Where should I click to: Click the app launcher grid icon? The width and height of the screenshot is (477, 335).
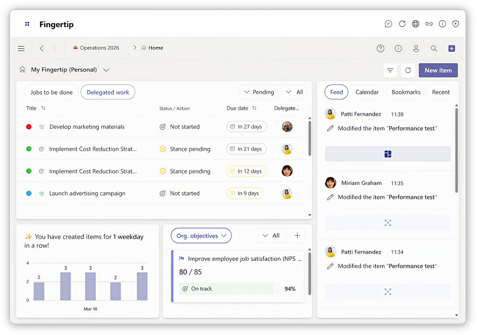click(27, 24)
